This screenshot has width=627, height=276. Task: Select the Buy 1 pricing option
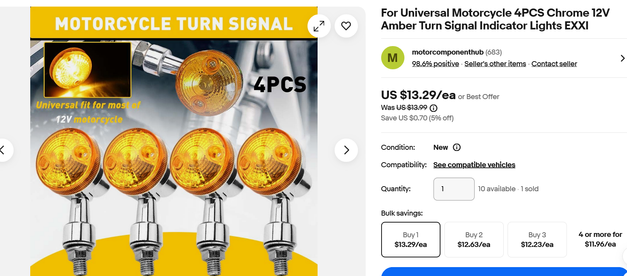click(x=411, y=239)
